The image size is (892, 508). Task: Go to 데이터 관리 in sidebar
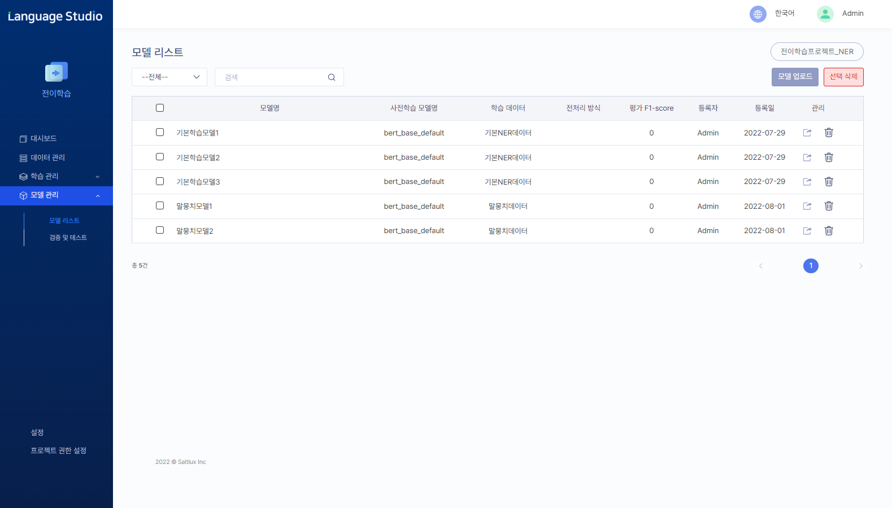pyautogui.click(x=47, y=158)
